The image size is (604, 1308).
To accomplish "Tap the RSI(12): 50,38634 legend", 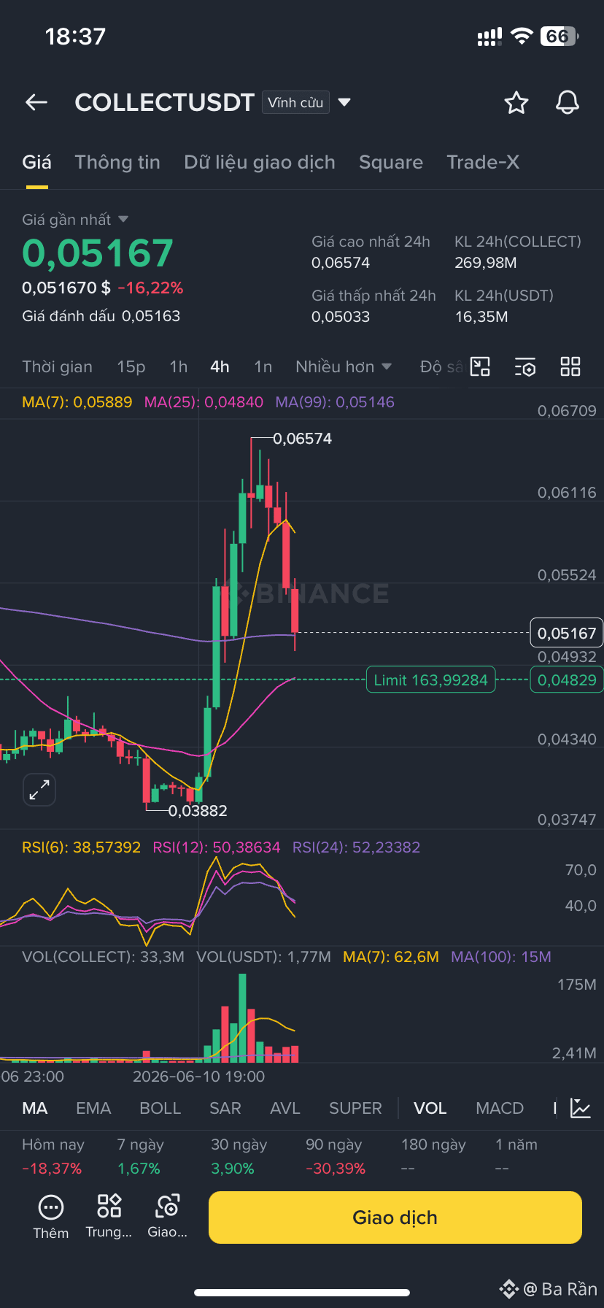I will [x=217, y=847].
